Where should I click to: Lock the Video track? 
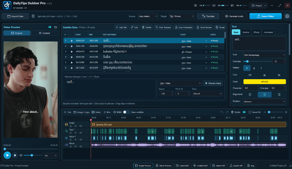pyautogui.click(x=71, y=126)
